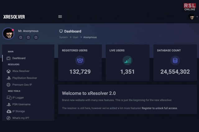Click the monitor icon next to Dashboard title
Image resolution: width=199 pixels, height=132 pixels.
61,31
